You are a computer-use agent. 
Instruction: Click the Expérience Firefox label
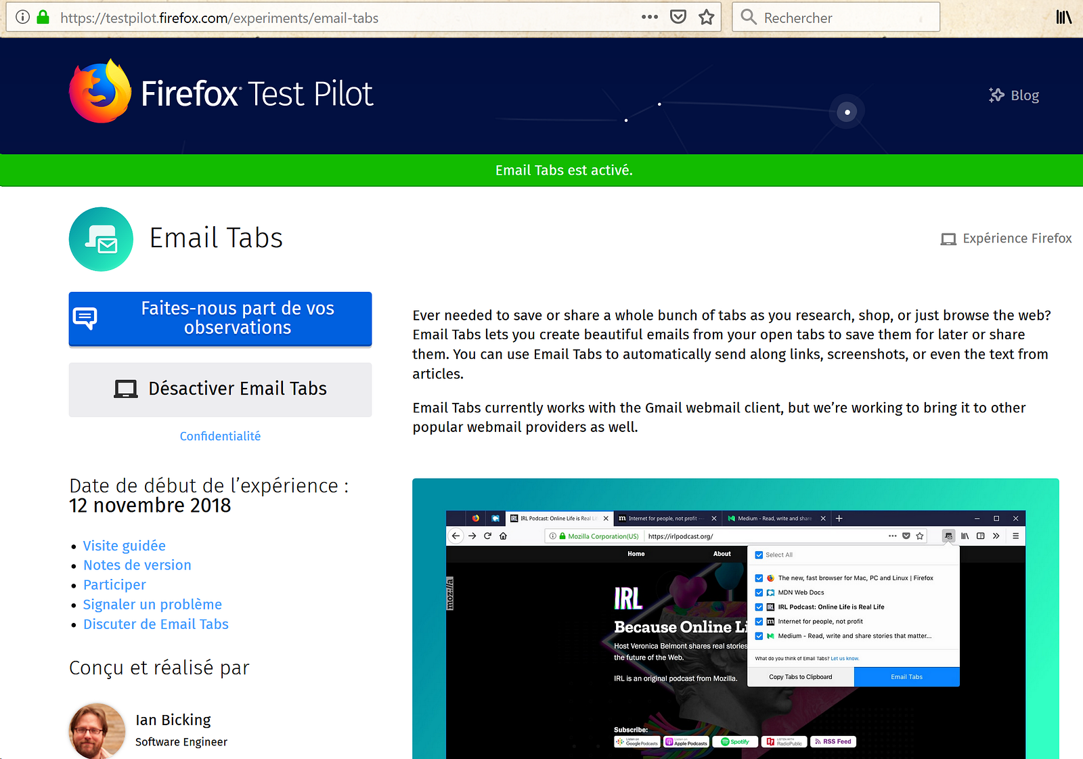[1017, 238]
